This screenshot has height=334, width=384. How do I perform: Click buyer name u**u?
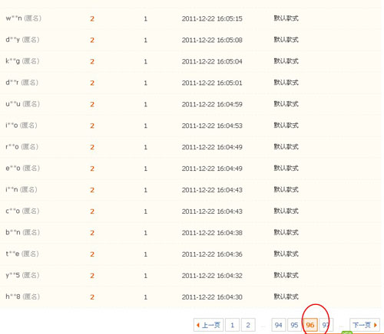point(13,104)
